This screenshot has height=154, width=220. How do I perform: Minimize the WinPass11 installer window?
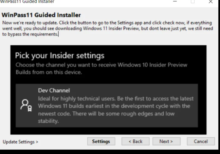pos(175,1)
